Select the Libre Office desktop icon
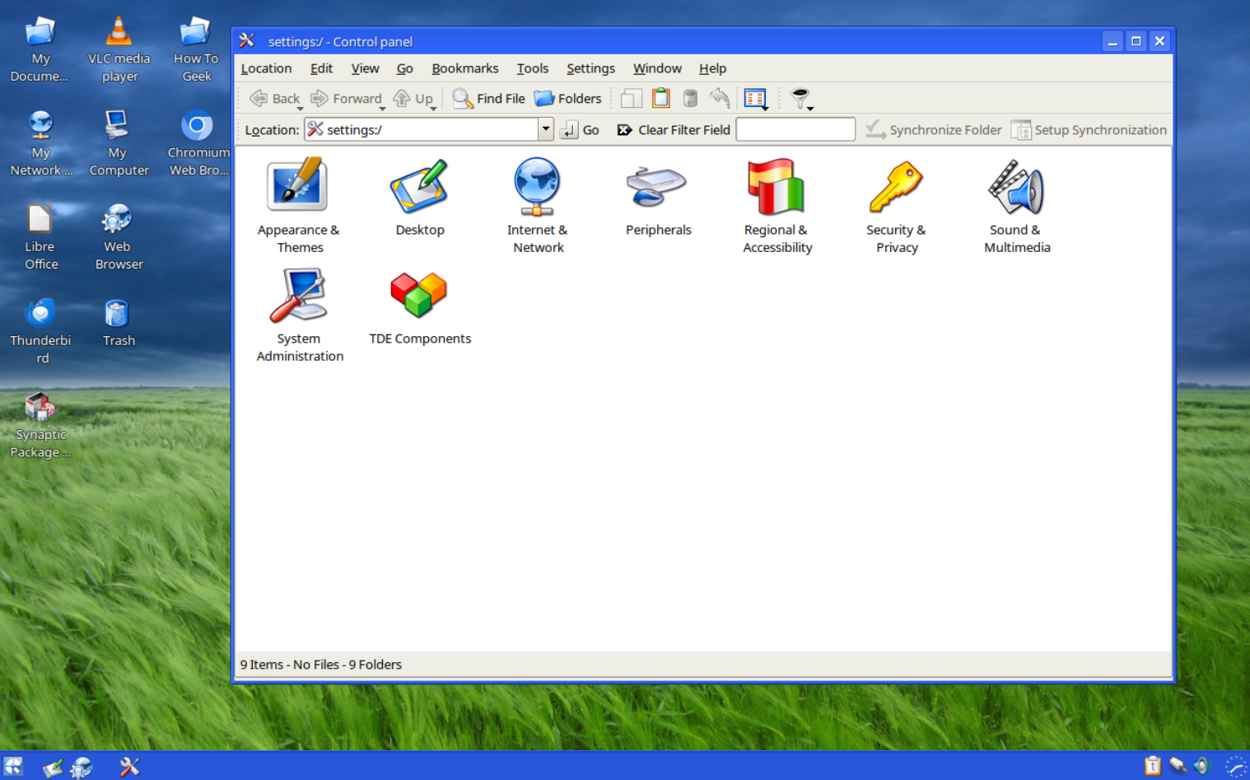 [40, 237]
